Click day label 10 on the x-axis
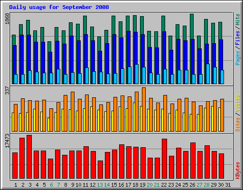 click(78, 185)
